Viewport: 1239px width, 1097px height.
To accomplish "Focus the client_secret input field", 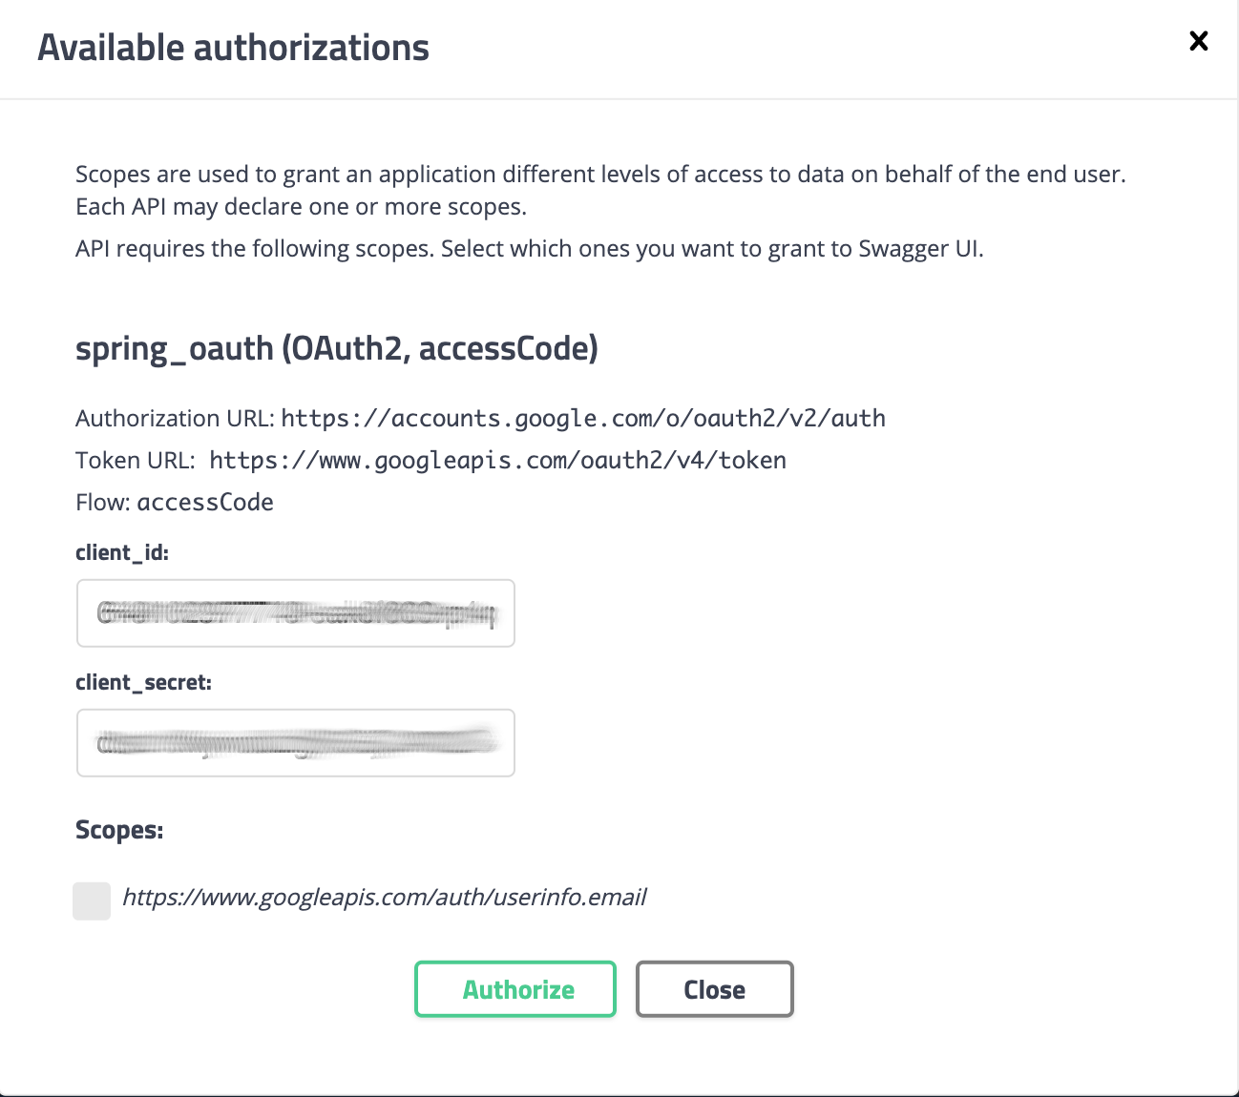I will 296,743.
